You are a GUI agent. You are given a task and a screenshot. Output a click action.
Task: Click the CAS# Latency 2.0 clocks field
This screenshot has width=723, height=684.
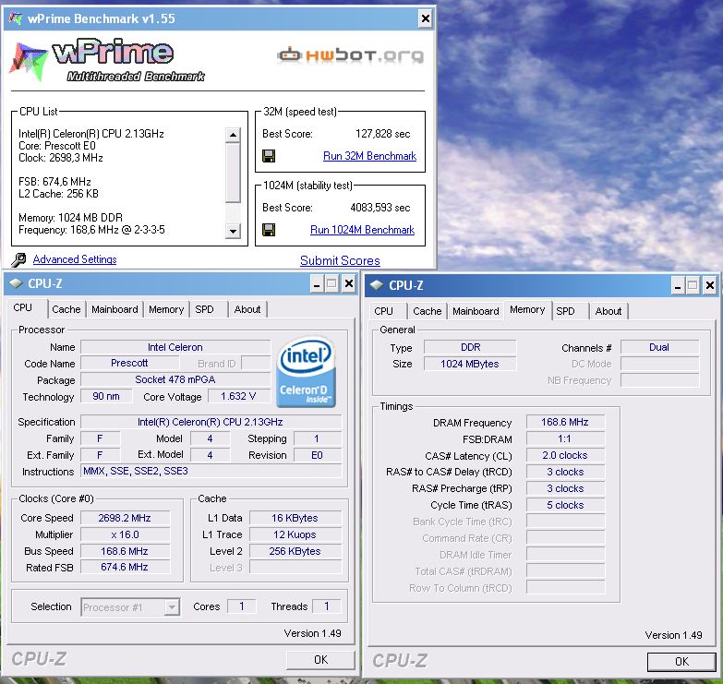(565, 455)
